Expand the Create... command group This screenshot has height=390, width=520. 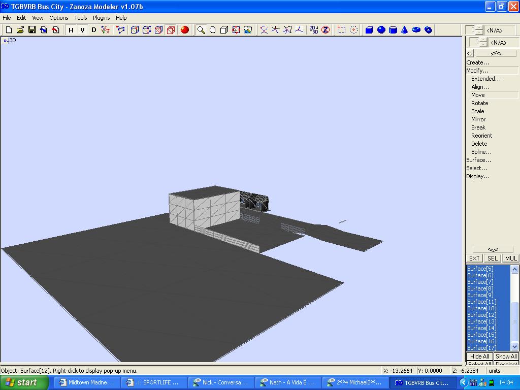tap(477, 62)
